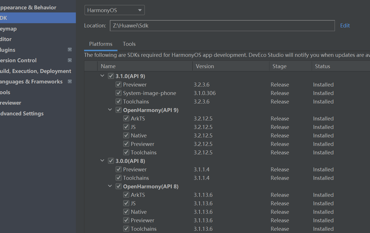Toggle Previewer 3.1.1.4 checkbox
370x233 pixels.
point(119,169)
